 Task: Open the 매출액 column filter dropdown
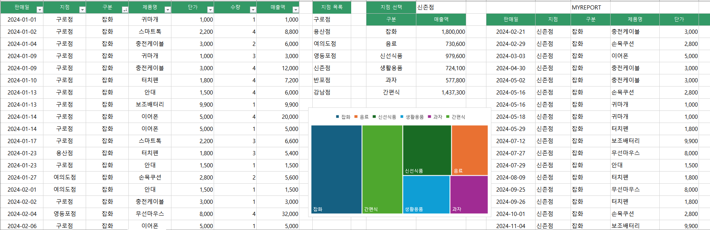pos(296,9)
